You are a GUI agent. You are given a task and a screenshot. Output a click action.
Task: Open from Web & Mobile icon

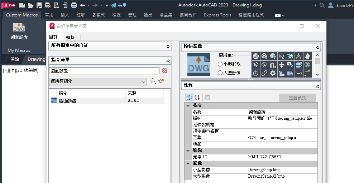57,5
